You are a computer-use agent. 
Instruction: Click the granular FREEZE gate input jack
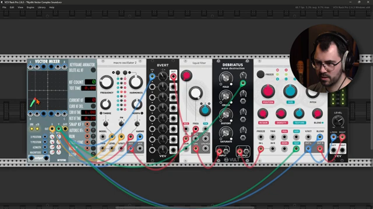tap(261, 137)
